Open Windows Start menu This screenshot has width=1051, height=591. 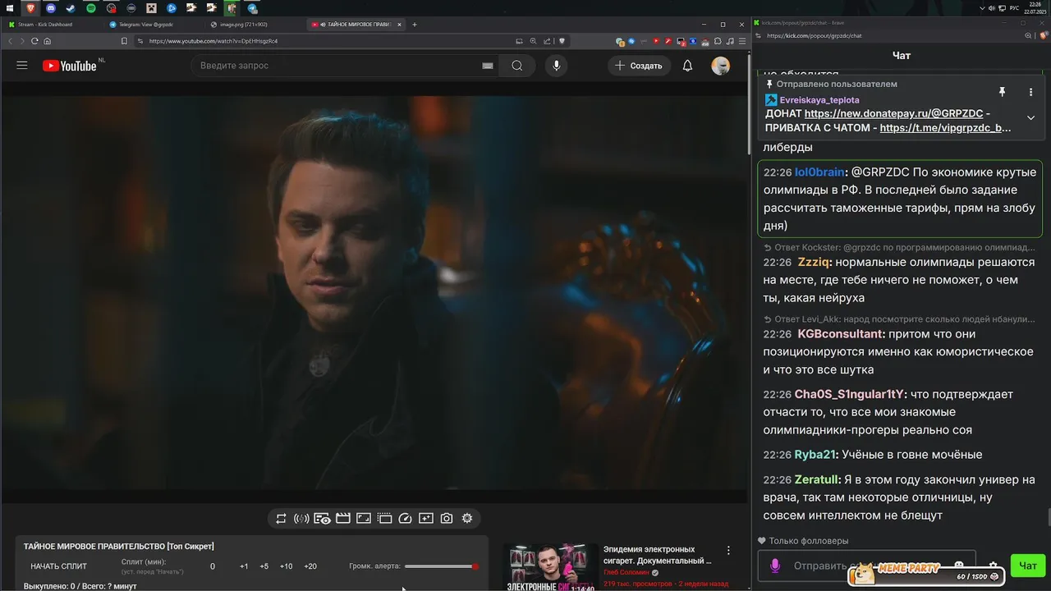10,8
